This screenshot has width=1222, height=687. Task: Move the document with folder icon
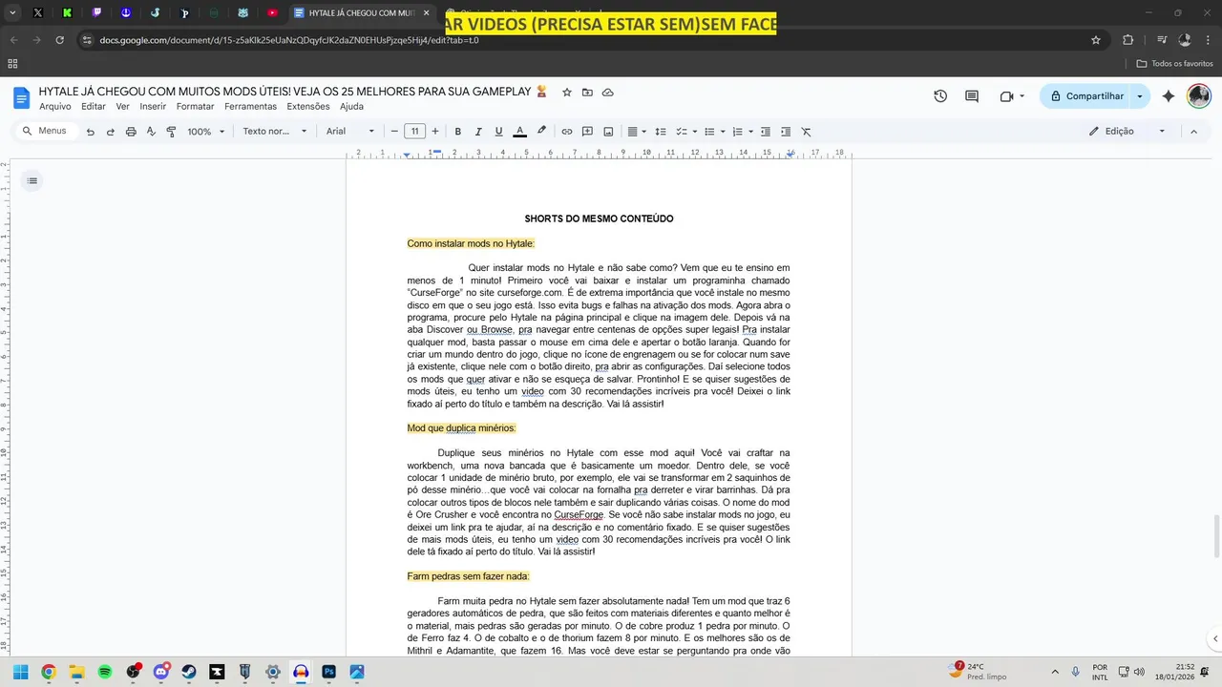point(587,93)
